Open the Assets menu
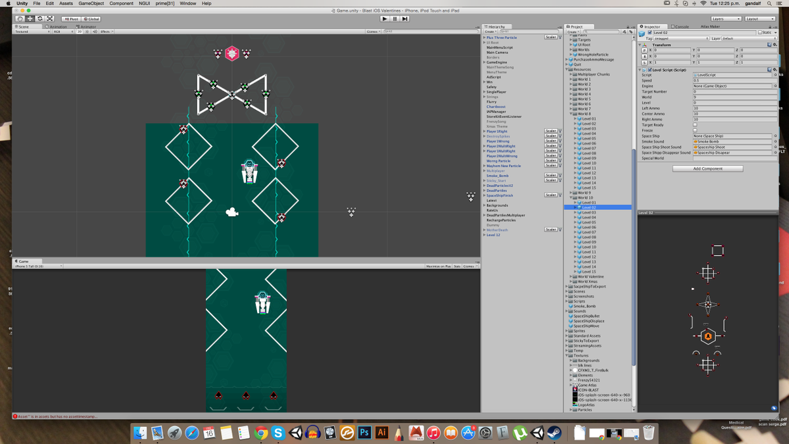This screenshot has height=444, width=789. (66, 3)
